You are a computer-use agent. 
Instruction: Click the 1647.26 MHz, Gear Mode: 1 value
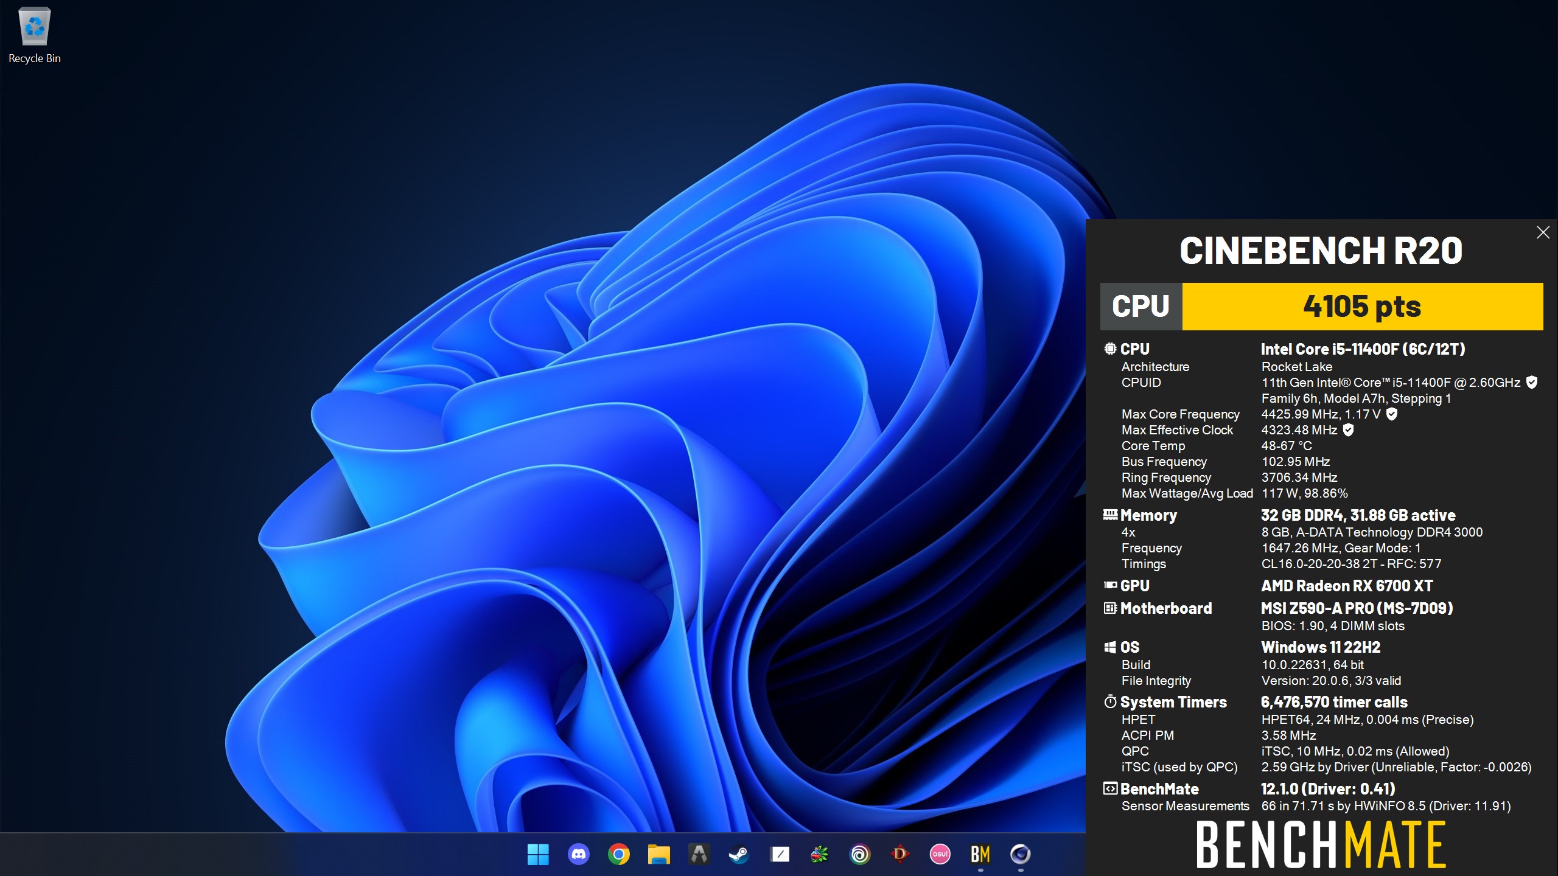[x=1341, y=548]
